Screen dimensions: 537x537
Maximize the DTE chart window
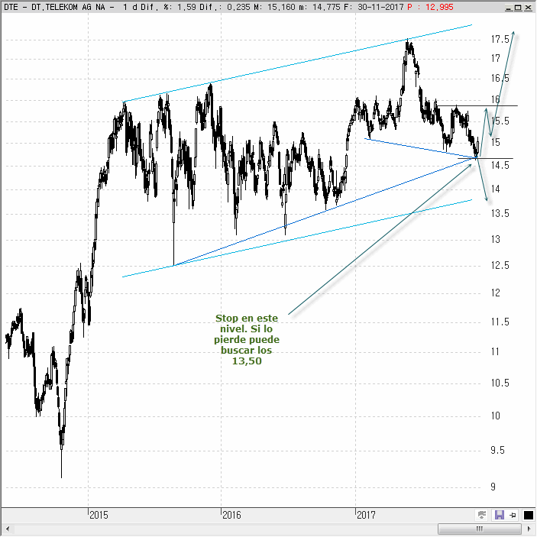518,7
